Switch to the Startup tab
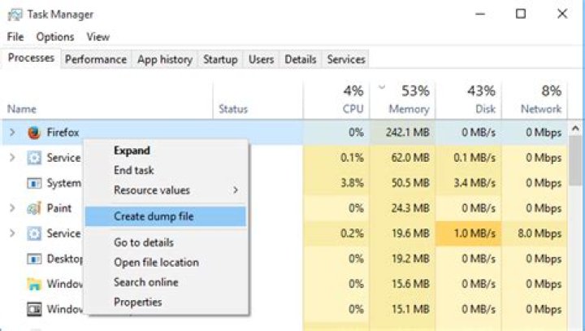585x331 pixels. (220, 59)
